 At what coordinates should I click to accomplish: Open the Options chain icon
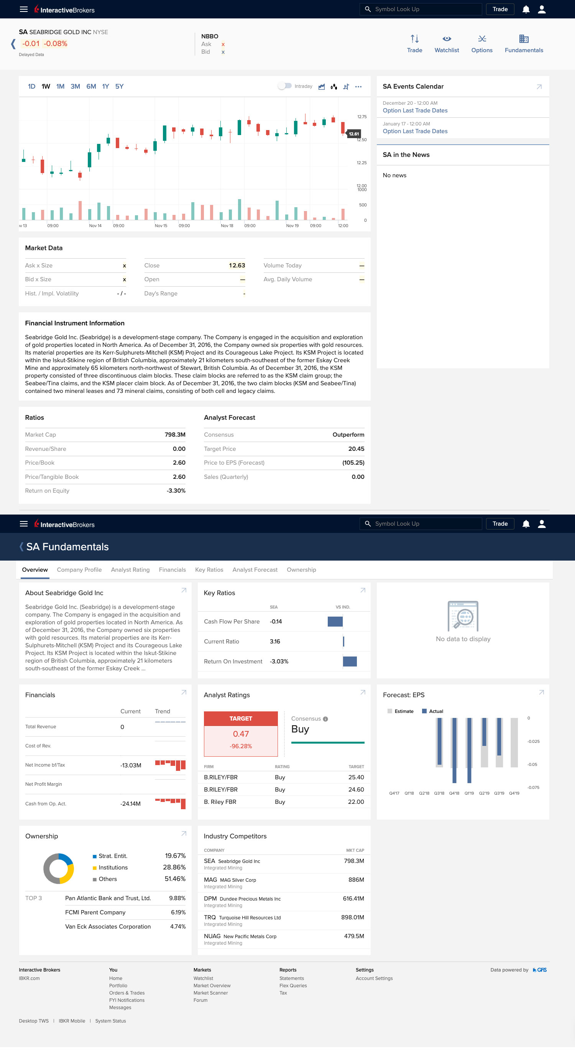(x=482, y=39)
